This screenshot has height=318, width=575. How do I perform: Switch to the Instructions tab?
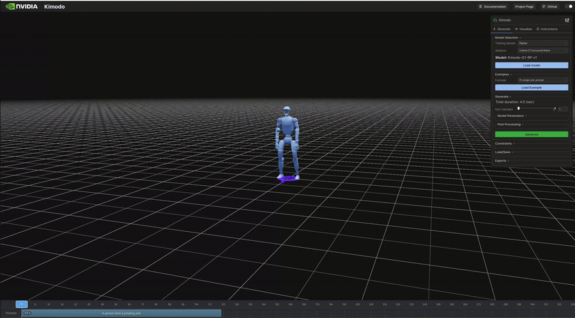[x=547, y=29]
